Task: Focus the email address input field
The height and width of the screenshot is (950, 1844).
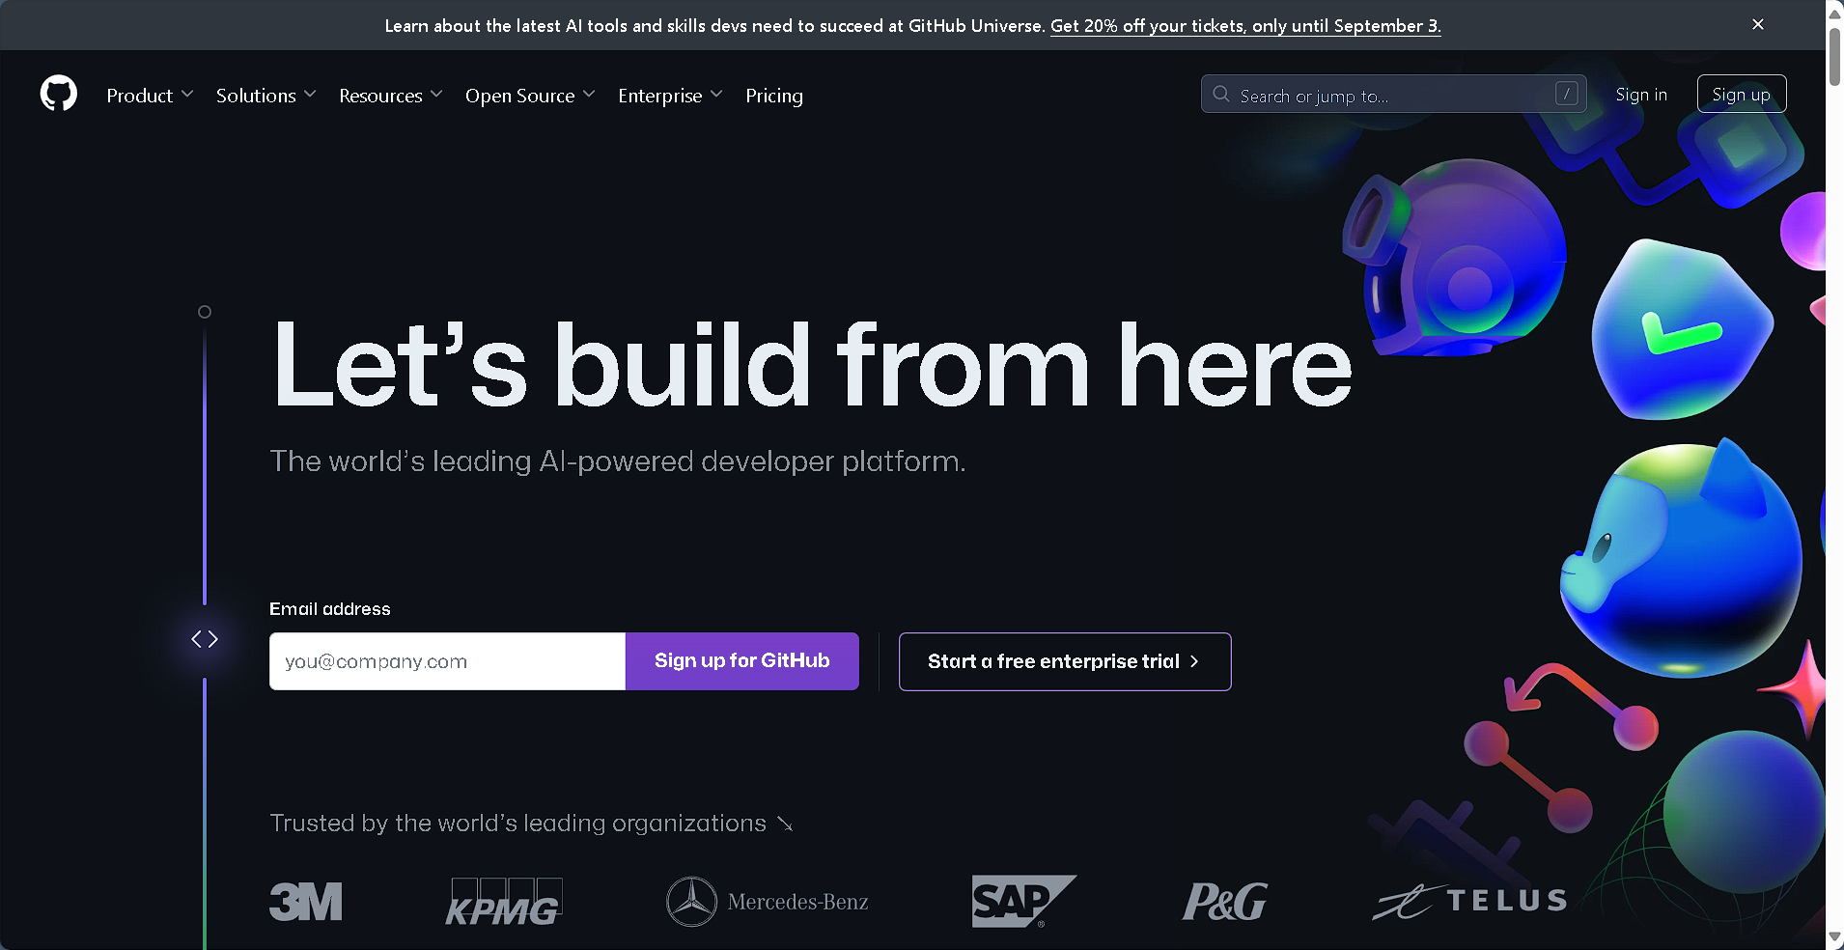Action: coord(447,661)
